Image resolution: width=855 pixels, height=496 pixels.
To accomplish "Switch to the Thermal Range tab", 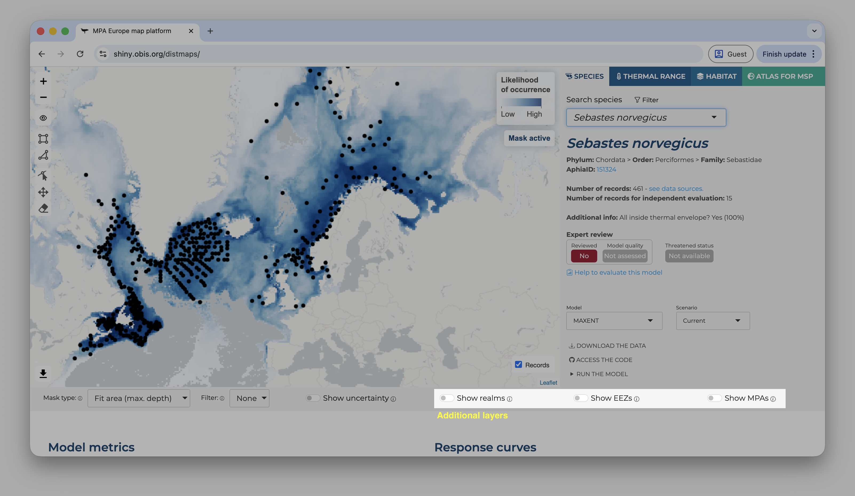I will click(650, 76).
